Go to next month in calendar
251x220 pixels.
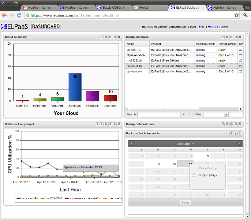(x=239, y=143)
